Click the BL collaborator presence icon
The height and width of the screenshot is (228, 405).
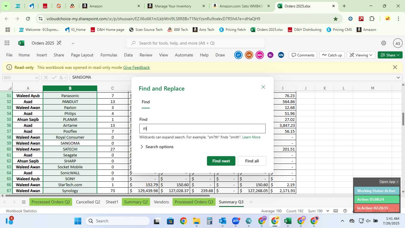click(x=270, y=55)
